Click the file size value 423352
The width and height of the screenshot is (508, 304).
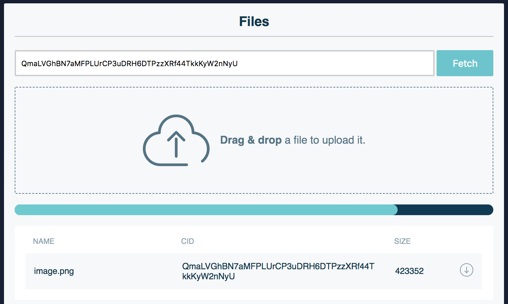[x=409, y=271]
